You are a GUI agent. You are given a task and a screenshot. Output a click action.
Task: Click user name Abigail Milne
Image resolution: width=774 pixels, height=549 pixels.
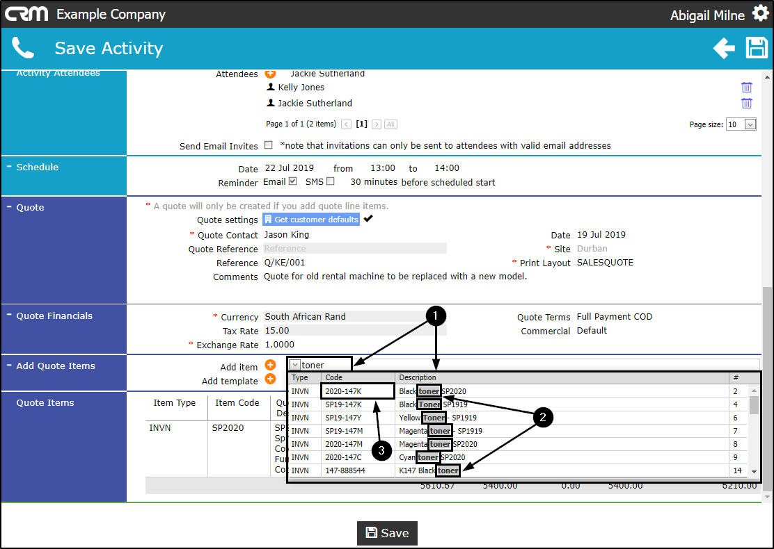[x=707, y=15]
